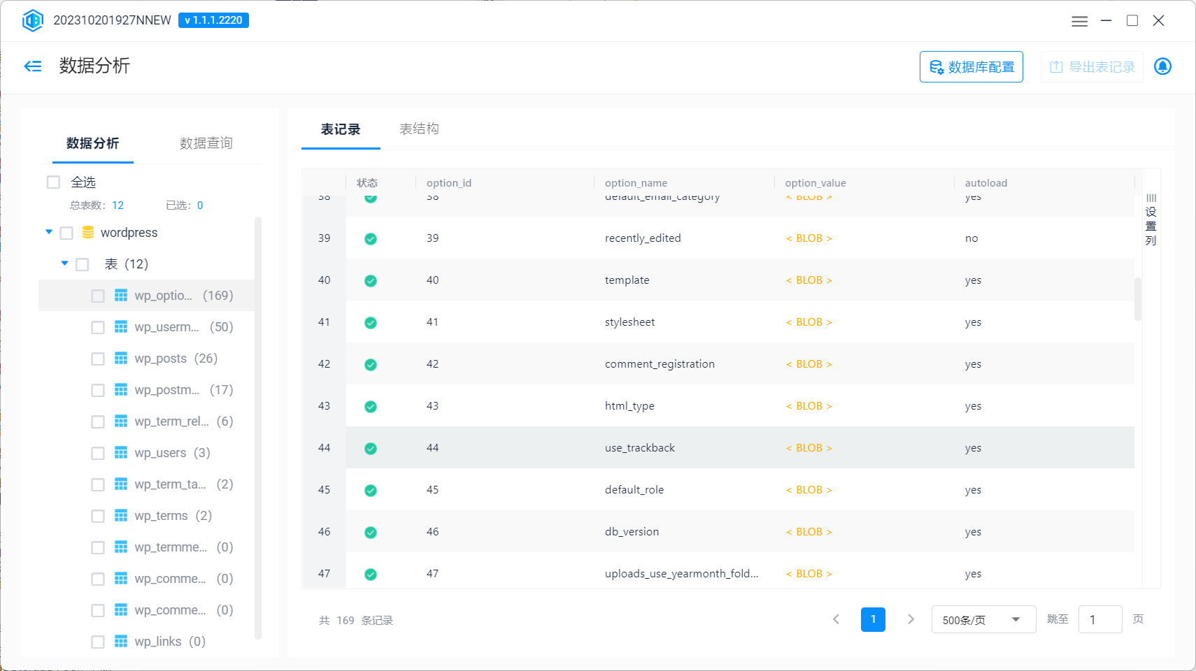Open BLOB value for stylesheet
This screenshot has height=671, width=1196.
[809, 322]
